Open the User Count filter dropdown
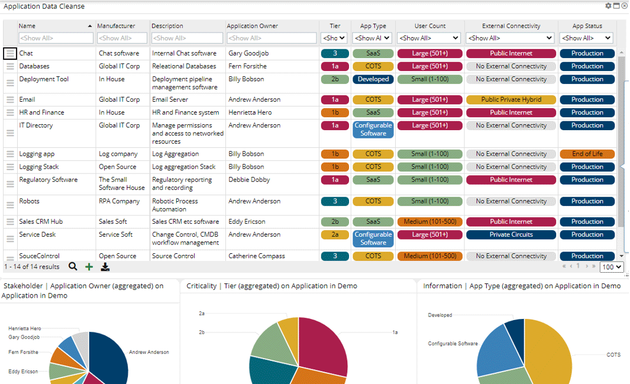 point(429,38)
